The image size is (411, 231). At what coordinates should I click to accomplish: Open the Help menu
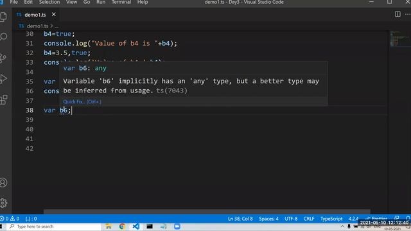pos(143,2)
